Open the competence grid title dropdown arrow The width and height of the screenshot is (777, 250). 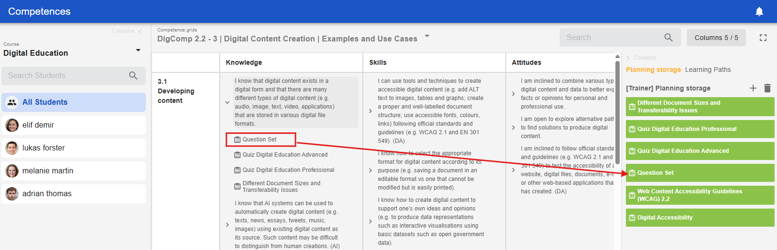coord(427,36)
